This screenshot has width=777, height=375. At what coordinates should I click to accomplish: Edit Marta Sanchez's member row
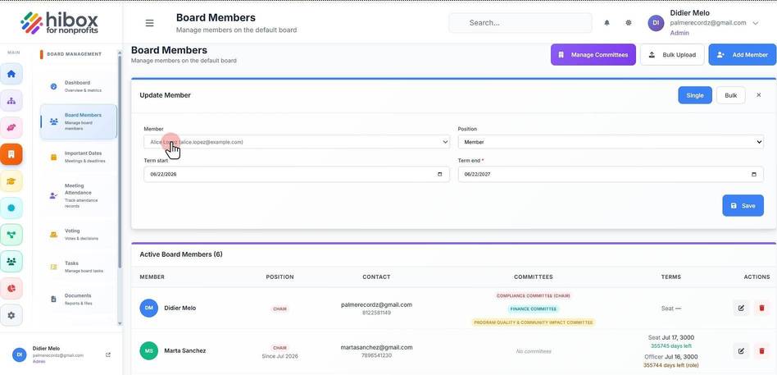click(x=741, y=350)
